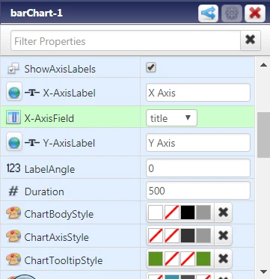270x279 pixels.
Task: Click the ShowAxisLabels property icon
Action: 13,69
